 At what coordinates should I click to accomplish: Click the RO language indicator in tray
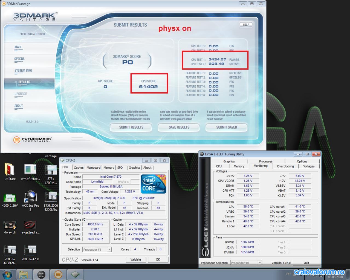tap(288, 274)
